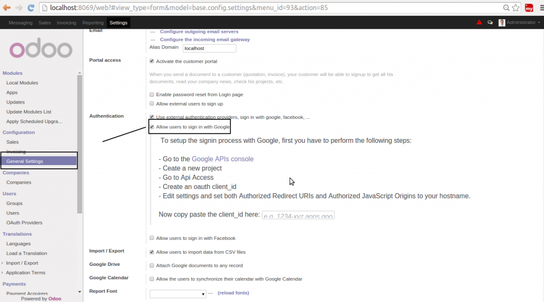Open Apply Scheduled Upgrades
Viewport: 544px width, 302px height.
tap(34, 122)
